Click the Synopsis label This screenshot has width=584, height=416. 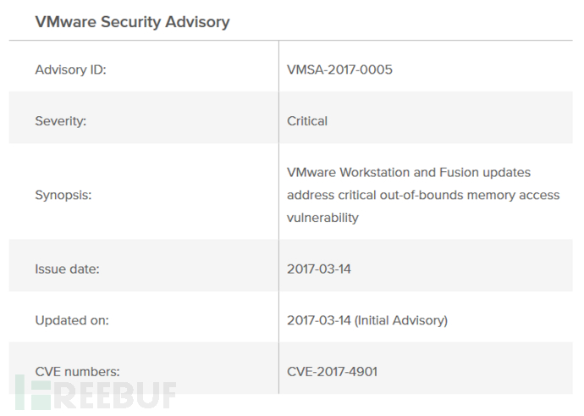point(63,195)
